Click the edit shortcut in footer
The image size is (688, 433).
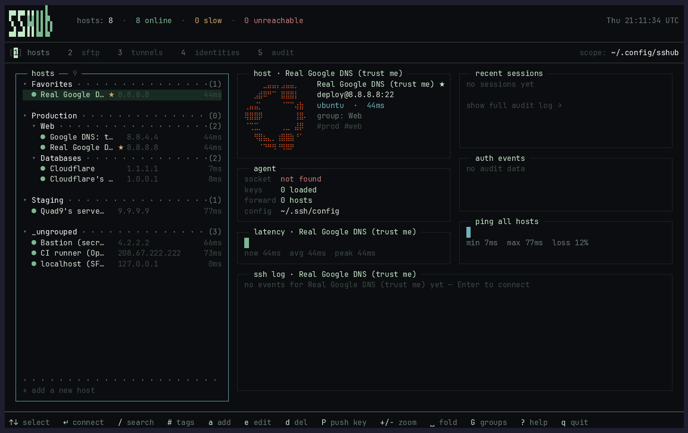[x=258, y=423]
